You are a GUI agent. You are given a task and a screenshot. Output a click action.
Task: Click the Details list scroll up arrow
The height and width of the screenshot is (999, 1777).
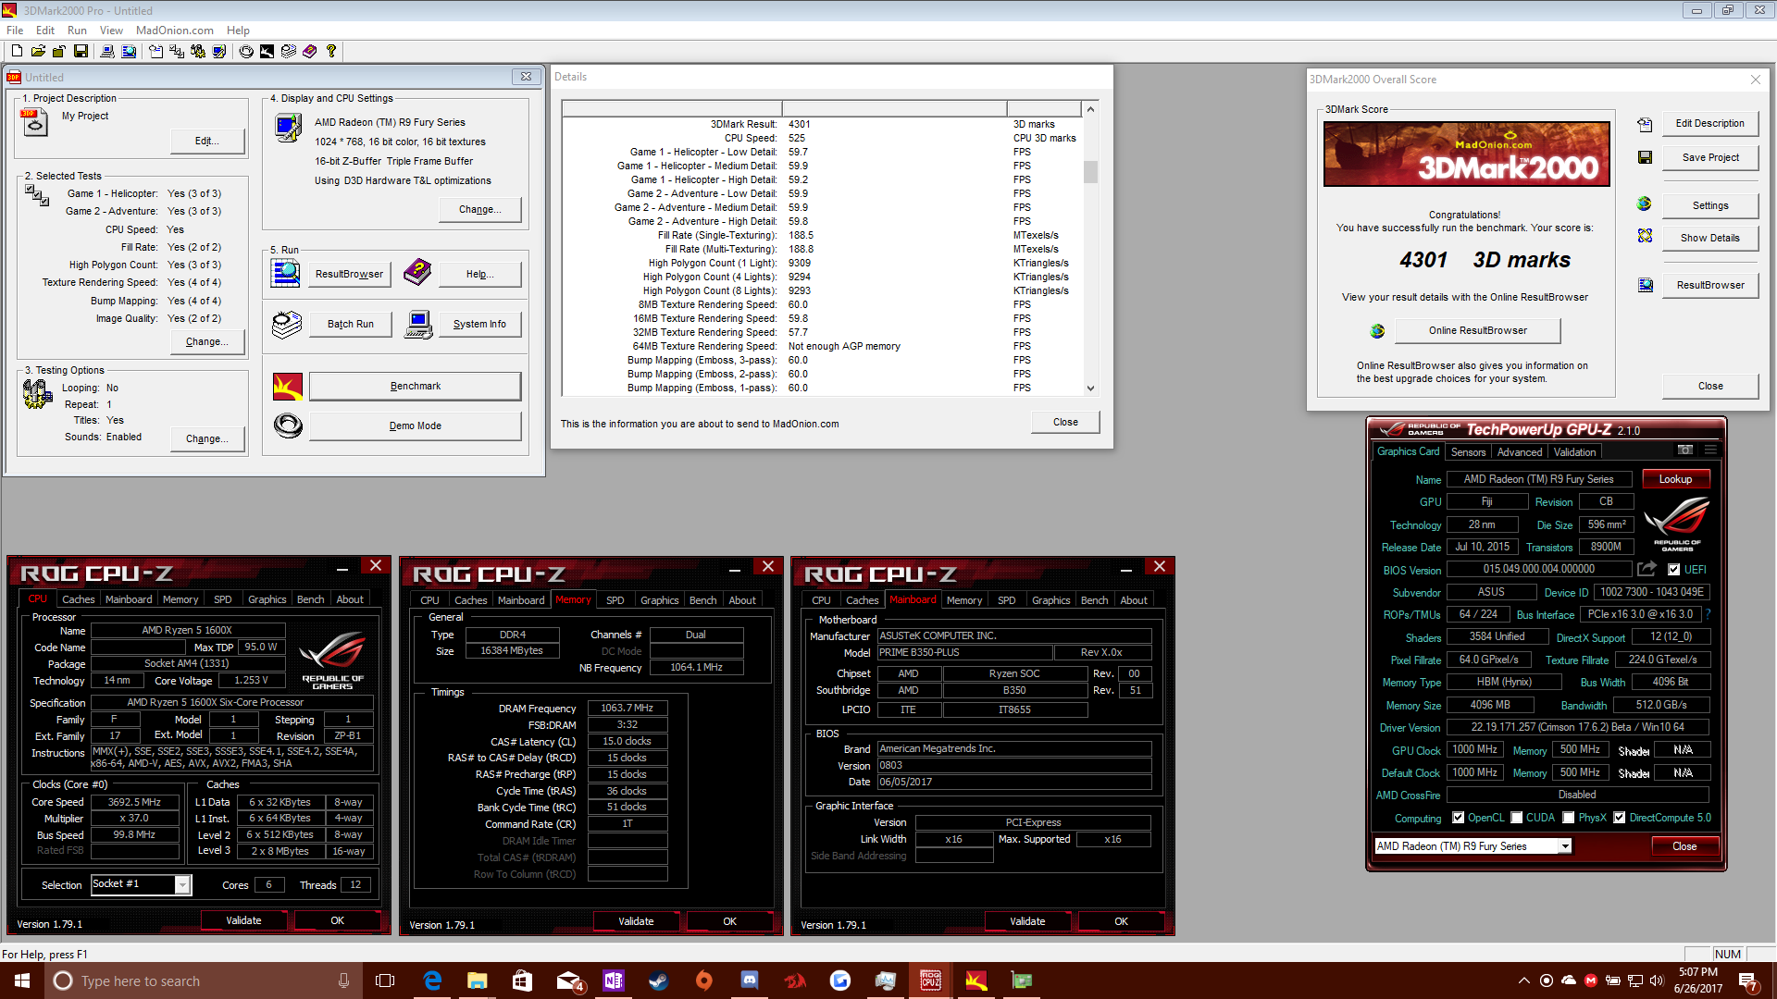pyautogui.click(x=1090, y=109)
